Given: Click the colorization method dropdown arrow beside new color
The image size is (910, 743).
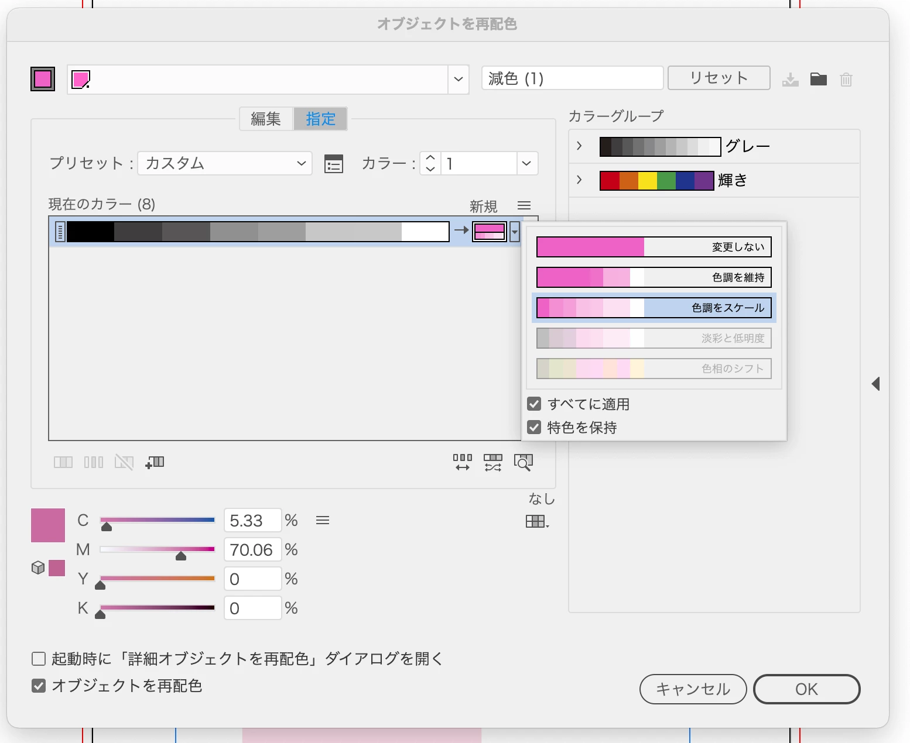Looking at the screenshot, I should pyautogui.click(x=514, y=232).
